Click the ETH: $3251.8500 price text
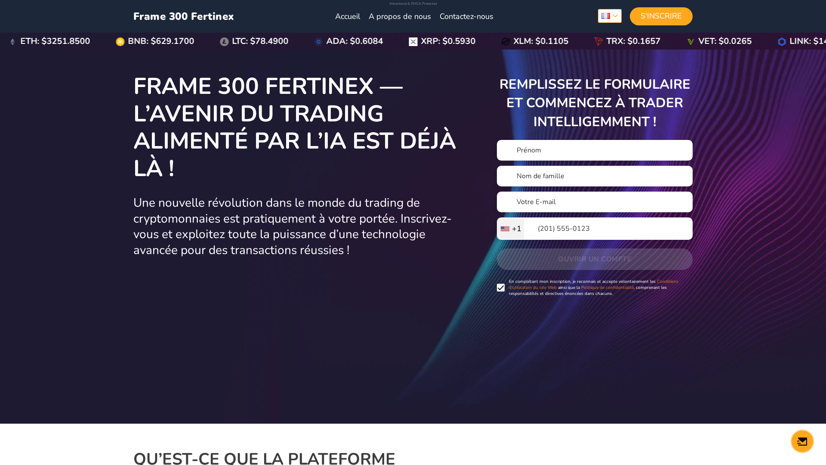826x465 pixels. (x=55, y=41)
